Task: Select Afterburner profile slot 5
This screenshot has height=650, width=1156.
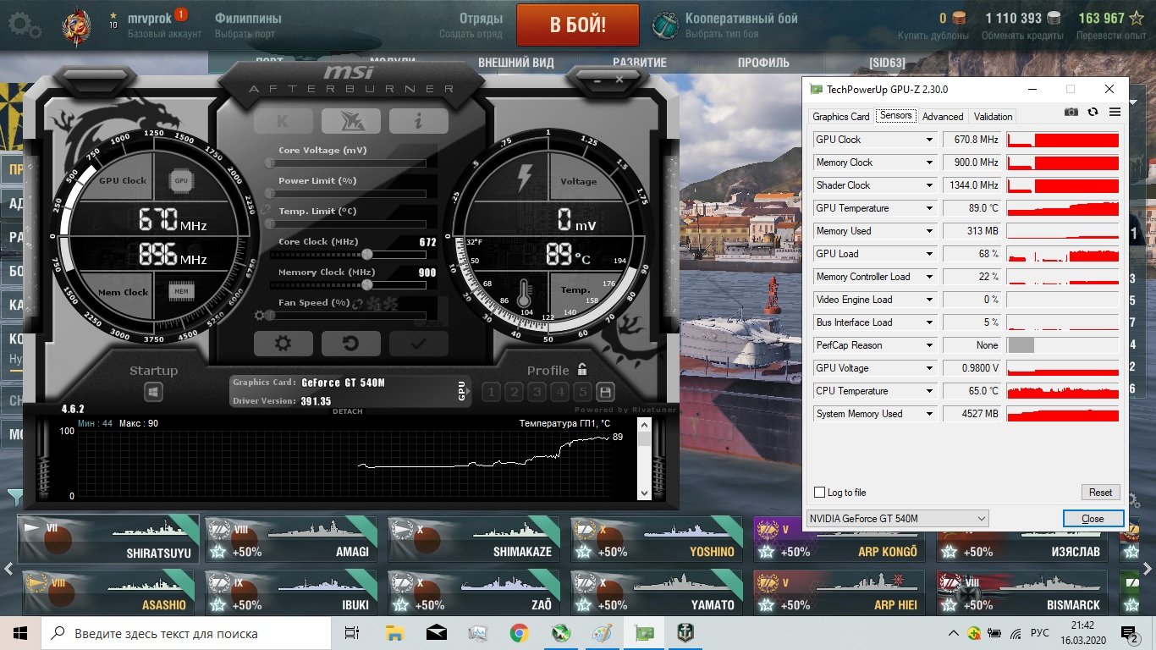Action: (x=582, y=392)
